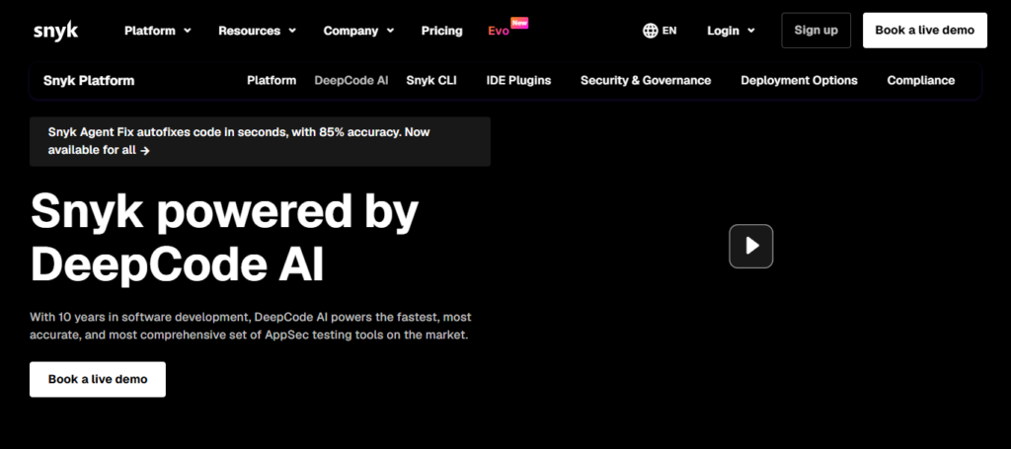Image resolution: width=1011 pixels, height=449 pixels.
Task: Select Security & Governance sub-navigation tab
Action: pos(646,81)
